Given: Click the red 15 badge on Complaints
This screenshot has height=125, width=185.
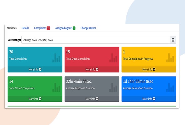Looking at the screenshot, I should point(48,28).
